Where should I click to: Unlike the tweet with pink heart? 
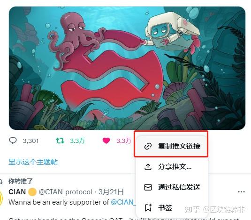(x=106, y=141)
